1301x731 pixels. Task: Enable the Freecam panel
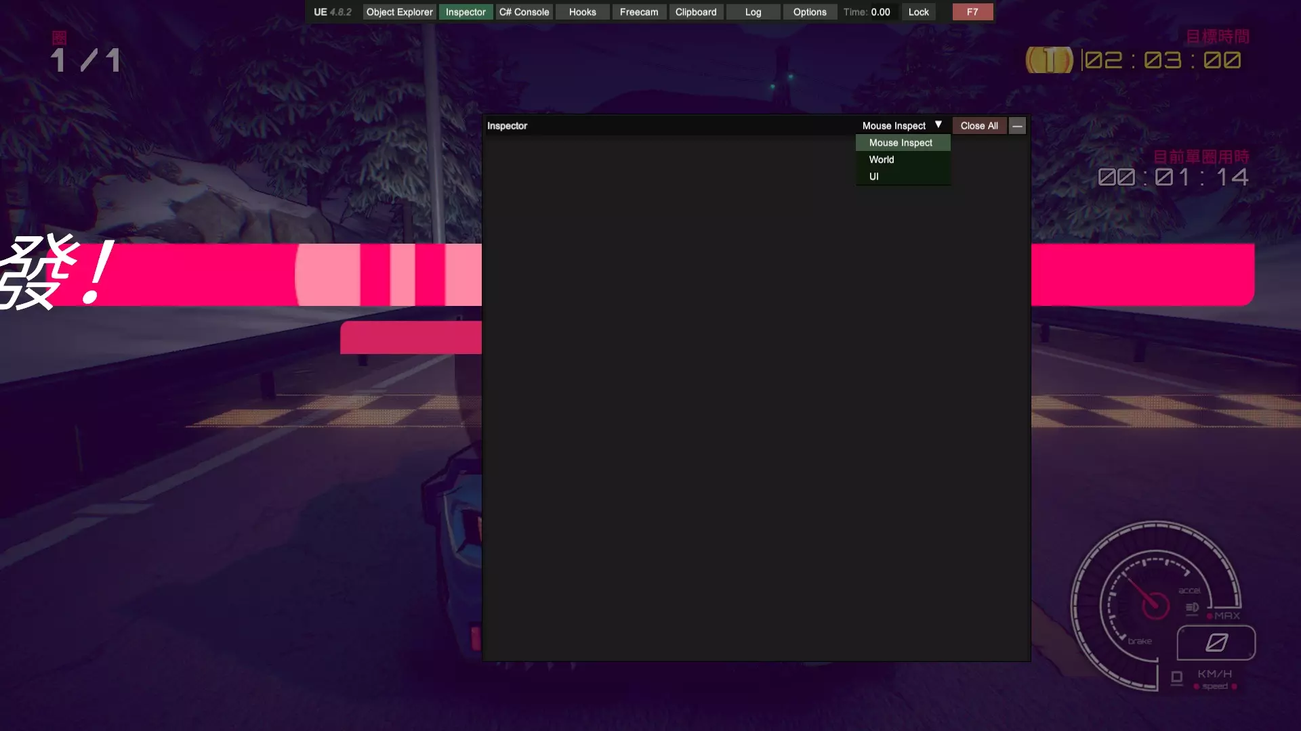(x=638, y=12)
